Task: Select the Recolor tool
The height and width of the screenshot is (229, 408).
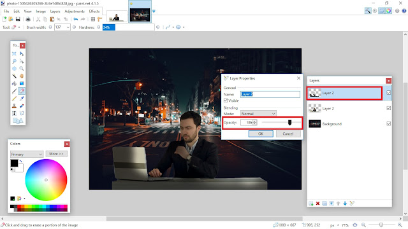Action: point(22,106)
